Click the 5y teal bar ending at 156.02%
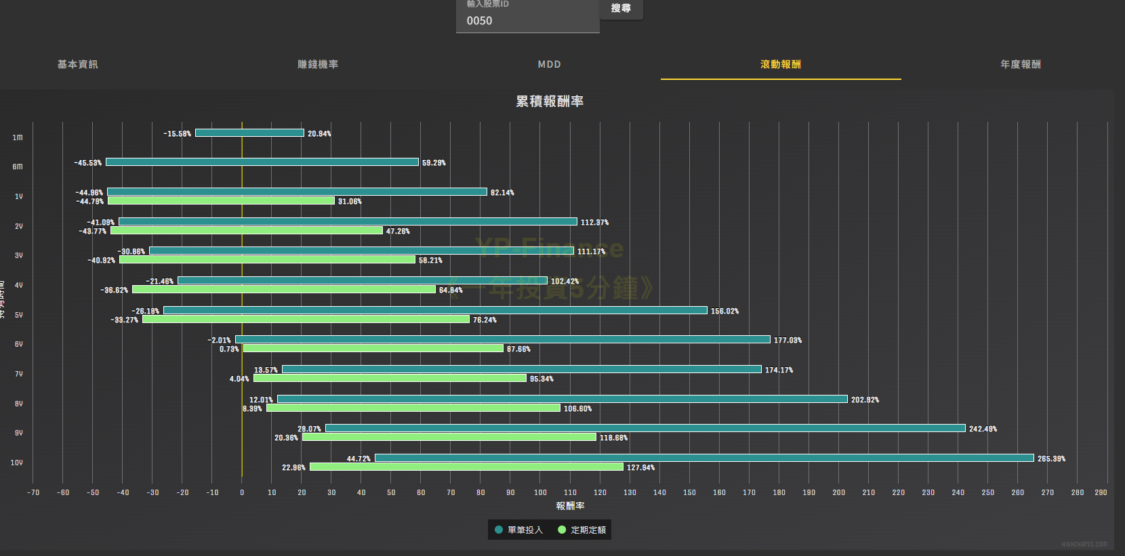Viewport: 1125px width, 556px height. 435,311
